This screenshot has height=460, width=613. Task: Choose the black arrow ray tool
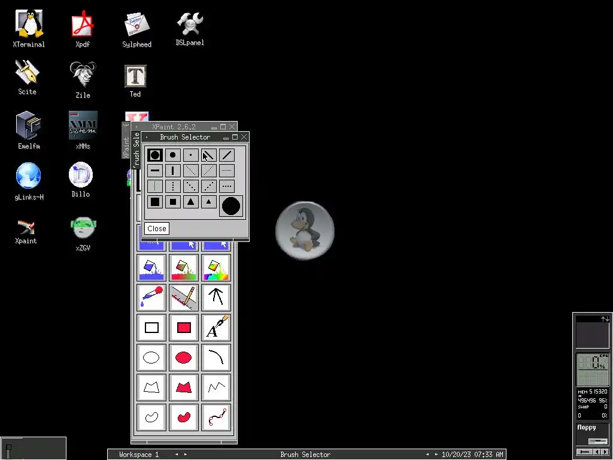click(216, 297)
